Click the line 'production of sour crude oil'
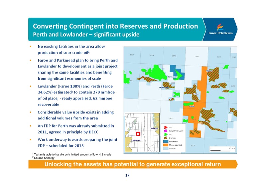 tap(64, 53)
